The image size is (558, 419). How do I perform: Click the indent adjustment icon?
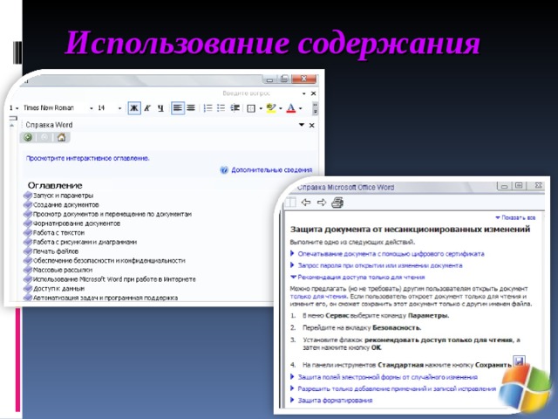click(x=235, y=107)
